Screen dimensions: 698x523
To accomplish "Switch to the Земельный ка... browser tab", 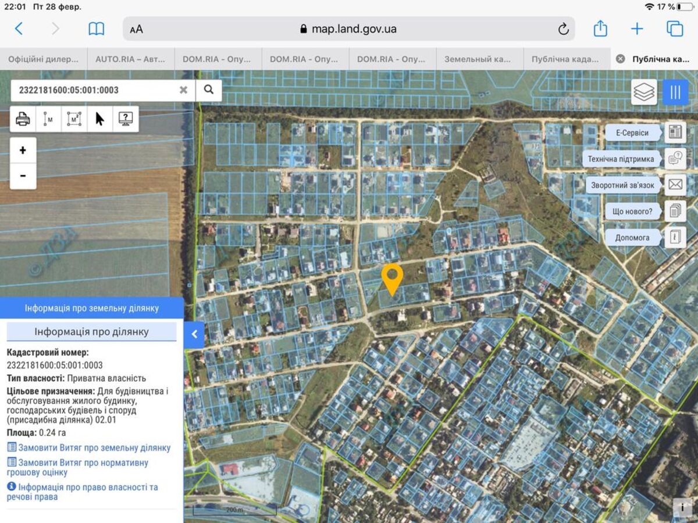I will 478,59.
